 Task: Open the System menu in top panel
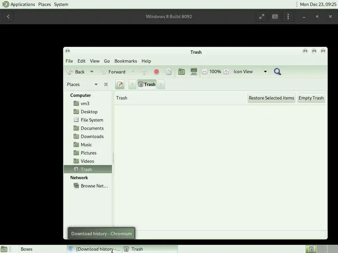point(61,4)
